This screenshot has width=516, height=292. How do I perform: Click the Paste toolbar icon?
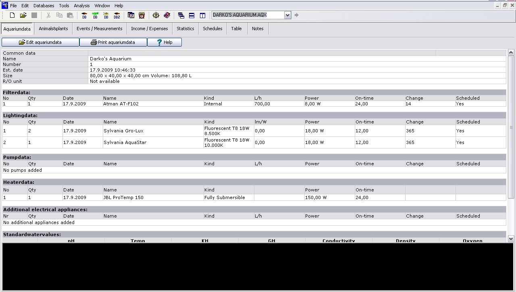click(x=70, y=15)
